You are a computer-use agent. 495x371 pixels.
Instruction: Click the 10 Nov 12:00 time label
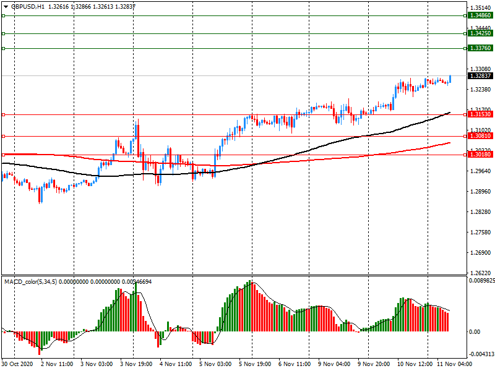click(415, 364)
